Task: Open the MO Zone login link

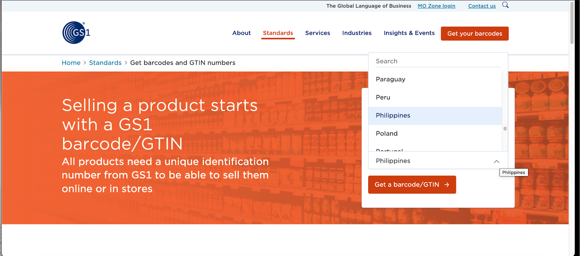Action: pos(436,6)
